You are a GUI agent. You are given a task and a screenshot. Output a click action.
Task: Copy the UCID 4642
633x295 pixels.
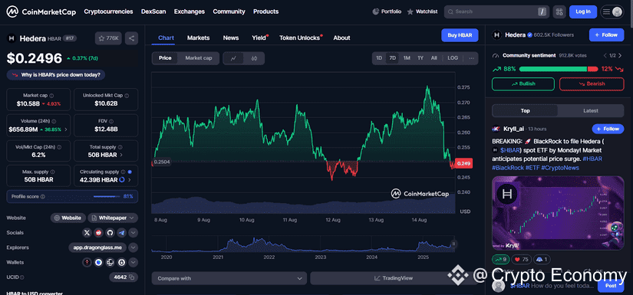coord(132,277)
